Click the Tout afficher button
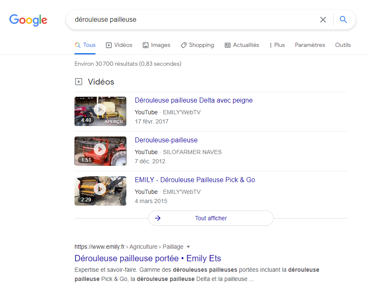 click(210, 218)
